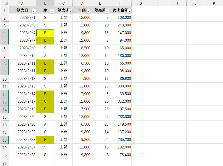
Task: Click date cell 2023/9/3
Action: pyautogui.click(x=22, y=25)
